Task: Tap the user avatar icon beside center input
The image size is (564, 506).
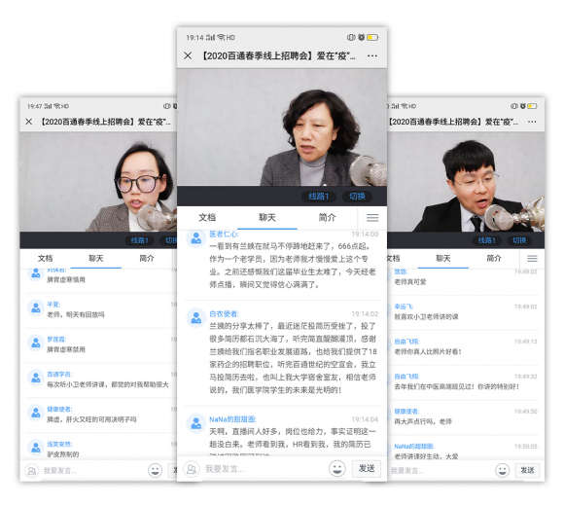Action: tap(192, 469)
